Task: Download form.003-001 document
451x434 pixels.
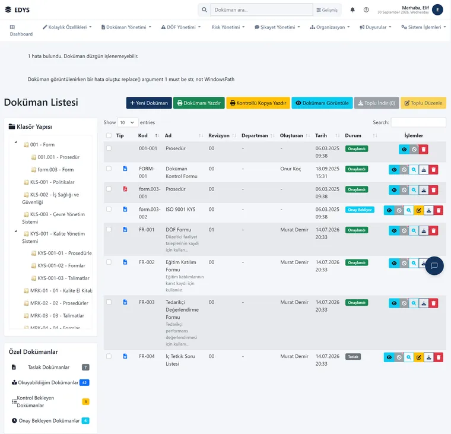Action: click(424, 190)
